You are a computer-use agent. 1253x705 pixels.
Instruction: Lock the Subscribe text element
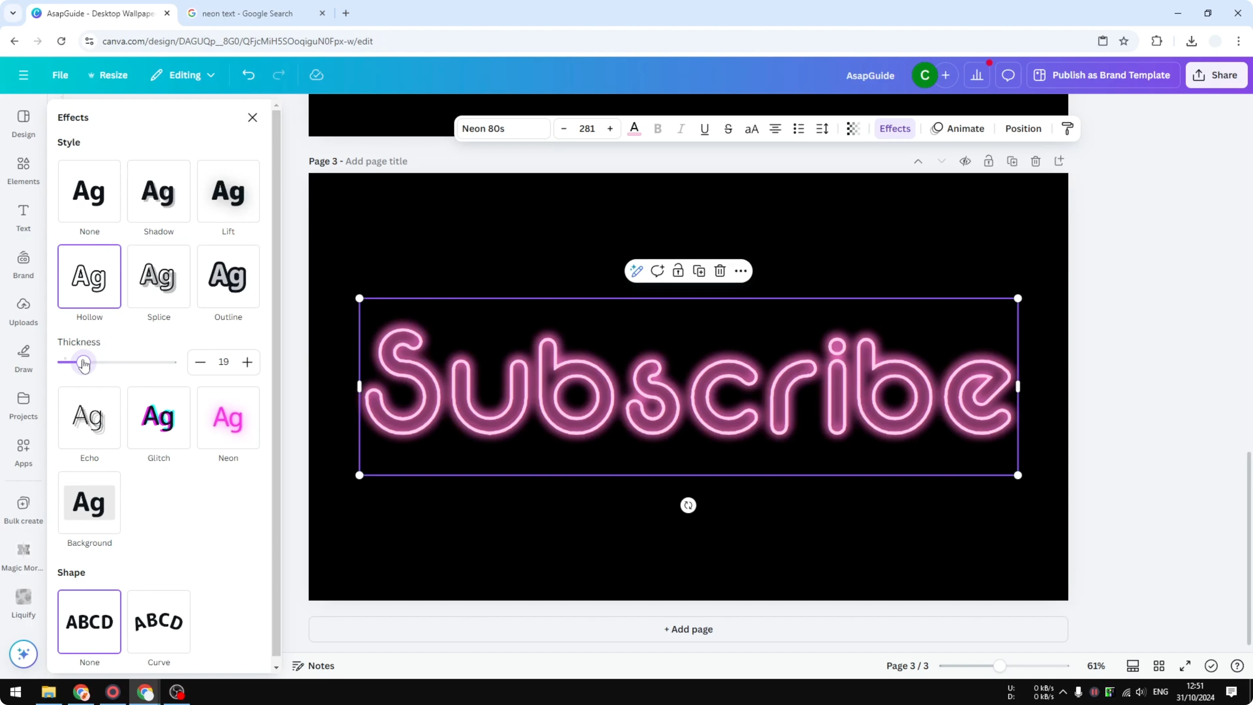coord(678,270)
